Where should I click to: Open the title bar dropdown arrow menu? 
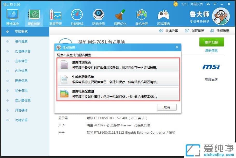215,4
